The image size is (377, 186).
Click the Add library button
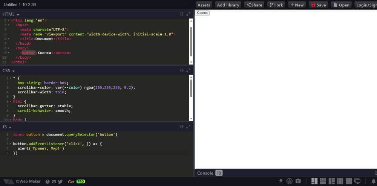tap(228, 5)
